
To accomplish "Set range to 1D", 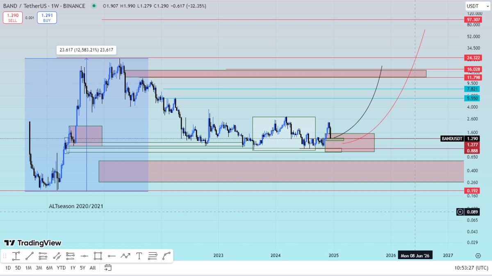I will coord(8,268).
